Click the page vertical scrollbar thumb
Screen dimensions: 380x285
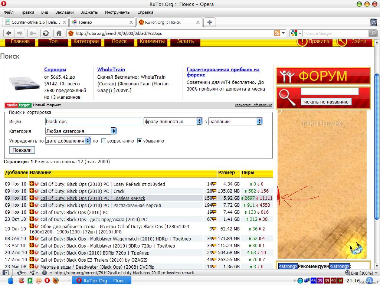(x=377, y=146)
